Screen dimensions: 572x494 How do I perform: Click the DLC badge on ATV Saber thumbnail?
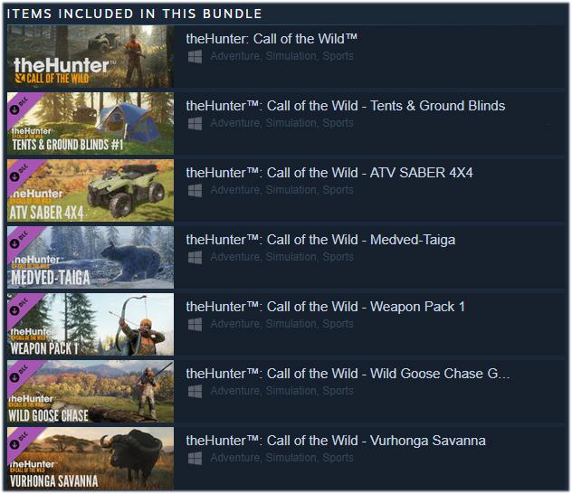pos(19,173)
